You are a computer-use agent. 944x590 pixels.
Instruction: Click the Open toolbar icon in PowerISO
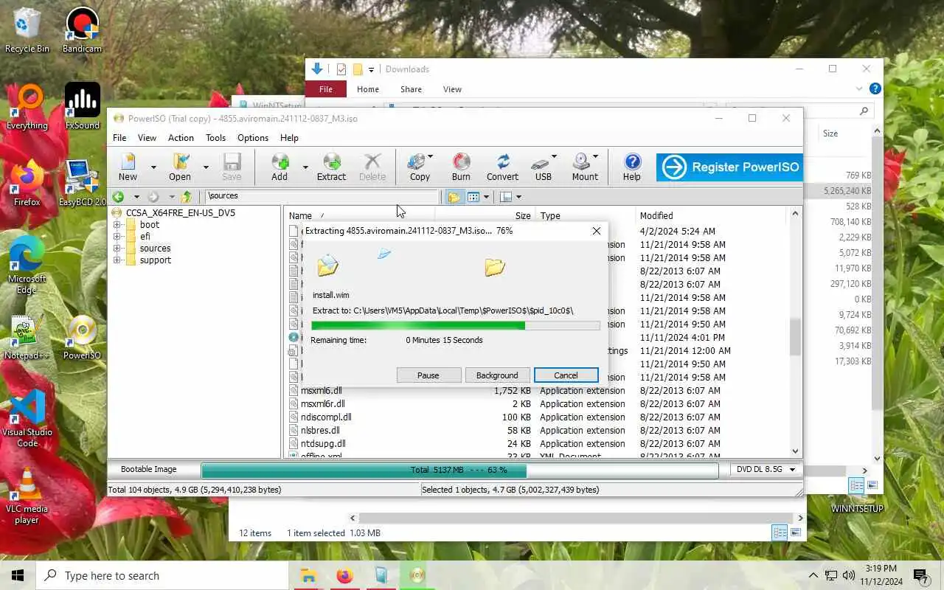pos(180,167)
